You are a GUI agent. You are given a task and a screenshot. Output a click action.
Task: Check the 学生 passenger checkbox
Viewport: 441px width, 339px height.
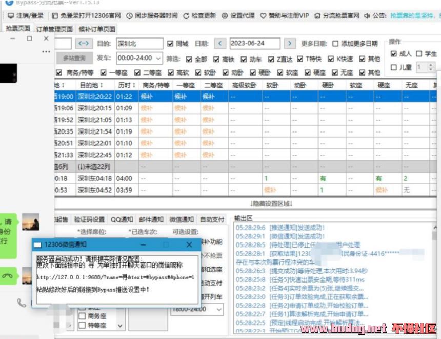coord(419,54)
